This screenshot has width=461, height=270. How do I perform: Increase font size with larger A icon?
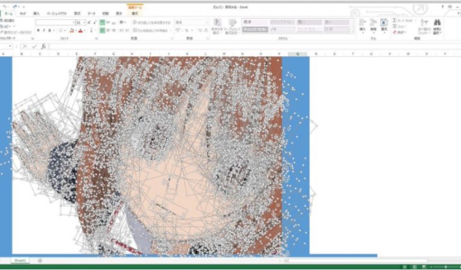(x=89, y=22)
